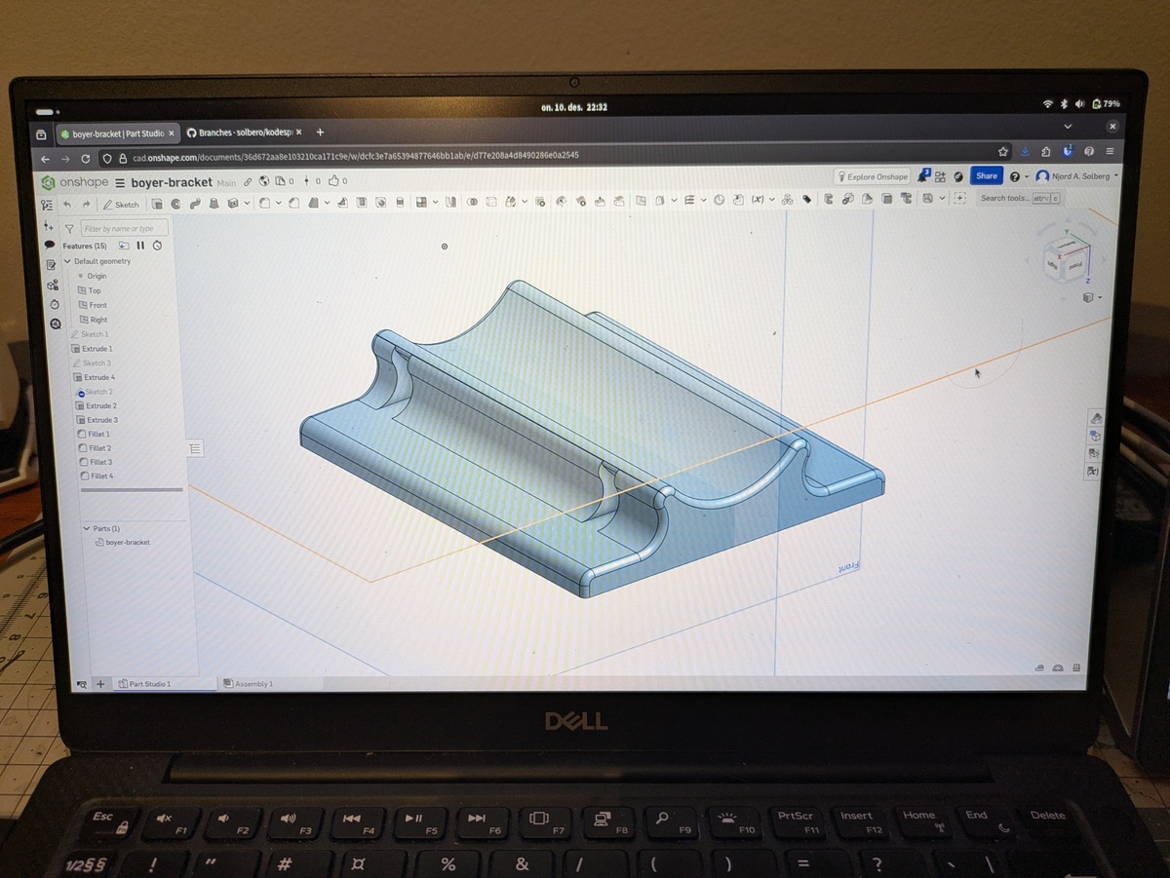Click the browser reload button
1170x878 pixels.
[x=85, y=159]
